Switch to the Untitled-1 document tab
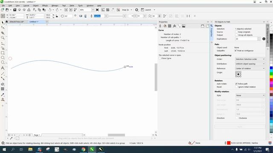Image resolution: width=273 pixels, height=153 pixels. [x=34, y=22]
